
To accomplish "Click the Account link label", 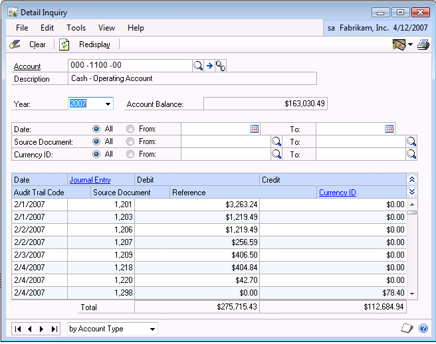I will click(27, 66).
